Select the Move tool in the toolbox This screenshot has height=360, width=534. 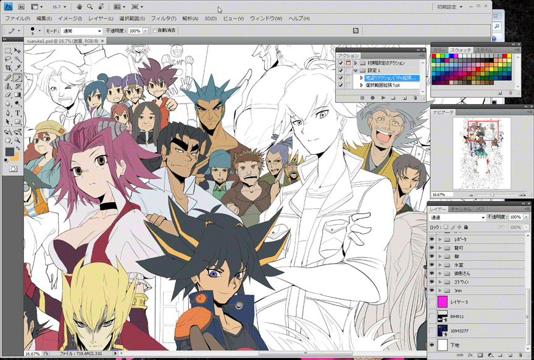tap(18, 50)
